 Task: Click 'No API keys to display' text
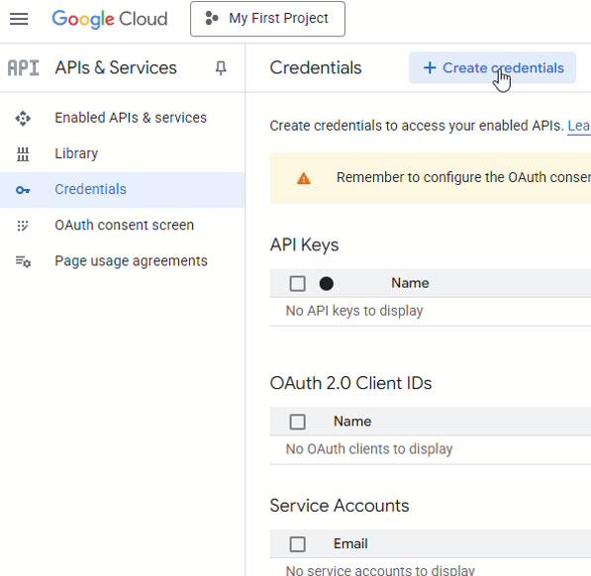click(354, 311)
